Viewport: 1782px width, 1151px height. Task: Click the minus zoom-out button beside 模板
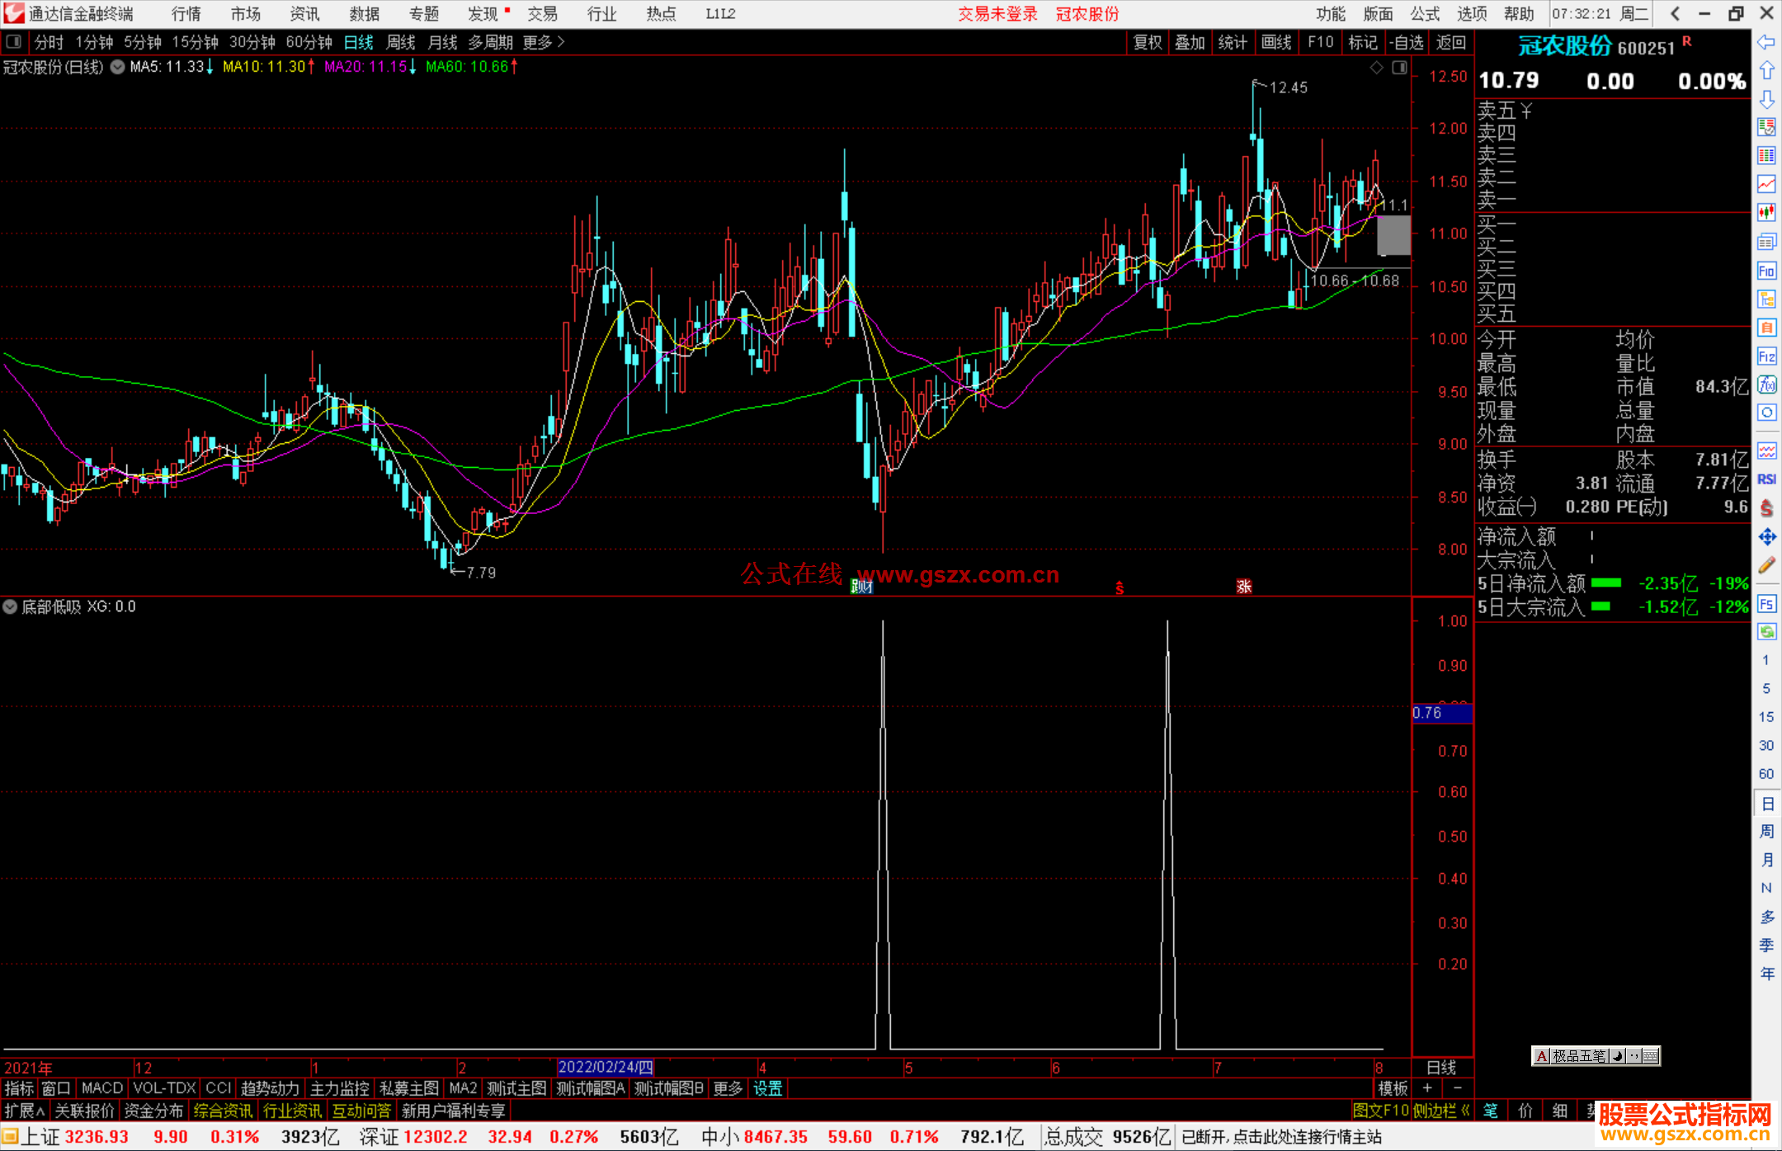tap(1457, 1088)
